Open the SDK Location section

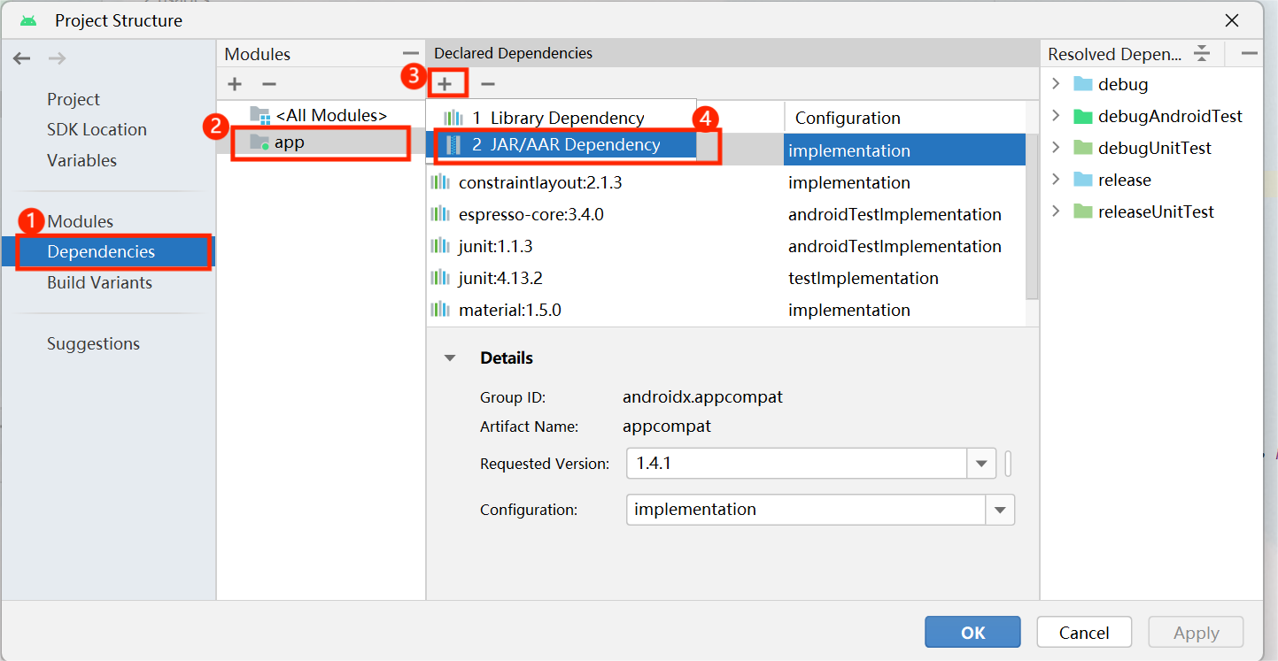point(97,129)
